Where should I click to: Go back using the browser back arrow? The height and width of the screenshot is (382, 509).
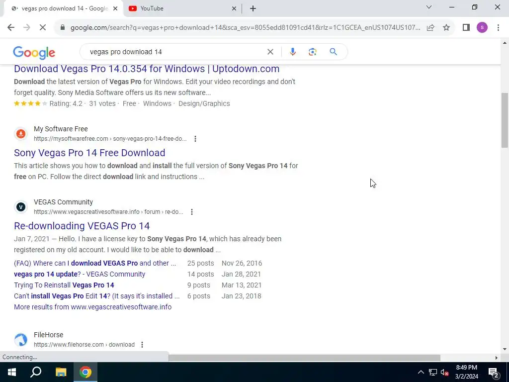pos(11,27)
